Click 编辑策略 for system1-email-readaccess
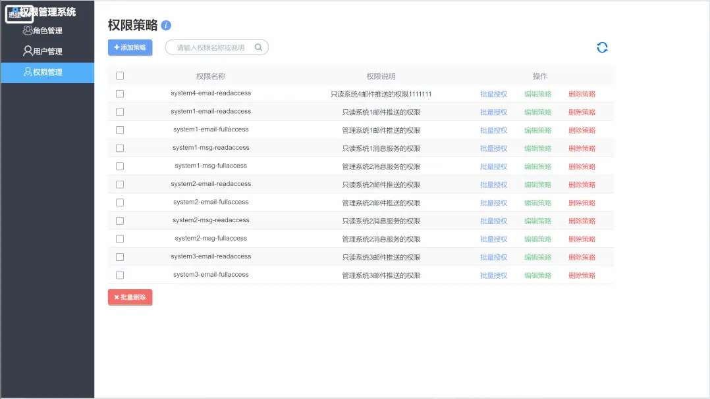Viewport: 710px width, 399px height. point(537,112)
